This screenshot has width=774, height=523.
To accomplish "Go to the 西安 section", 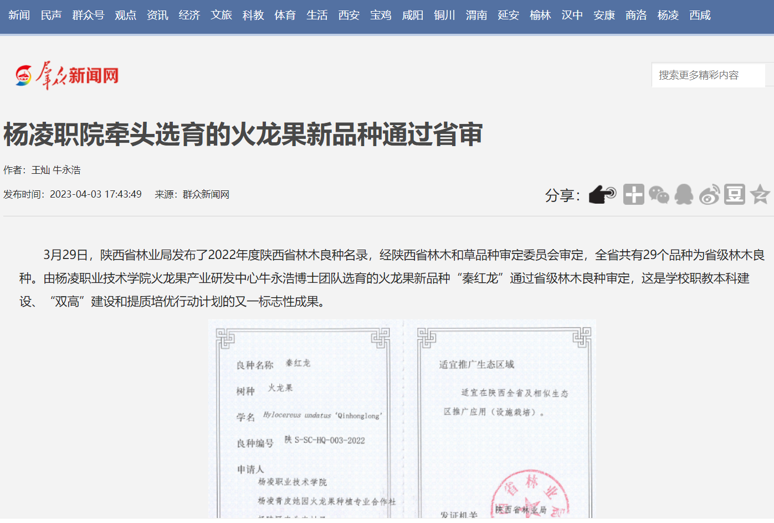I will coord(349,15).
